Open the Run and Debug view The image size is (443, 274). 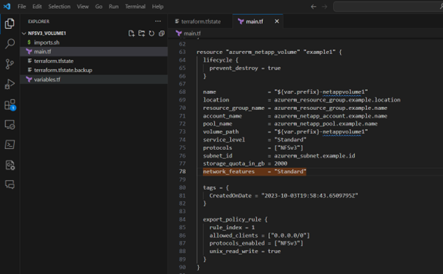[x=10, y=84]
